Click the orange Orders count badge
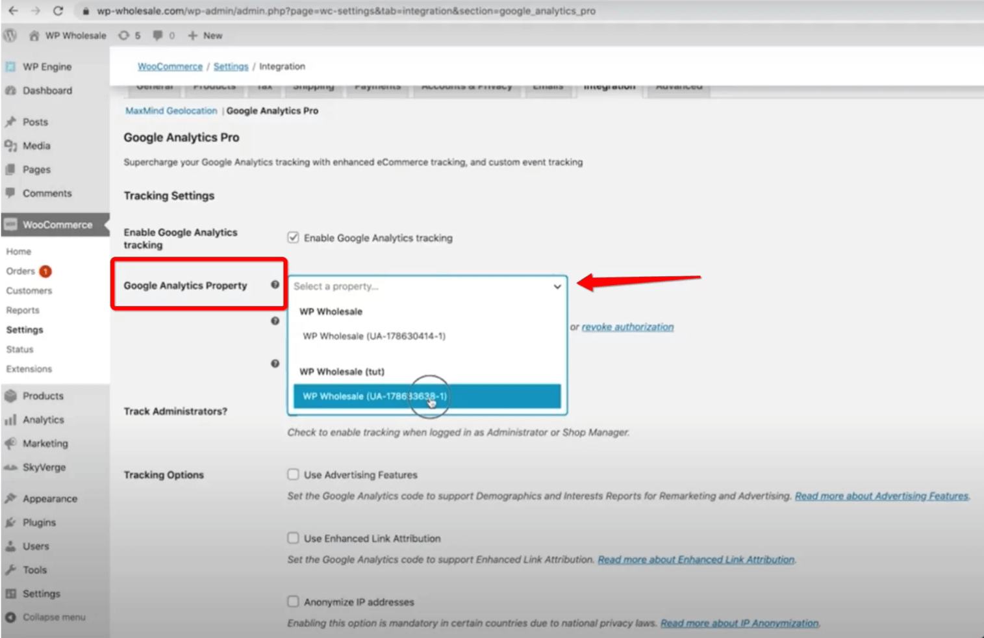 45,271
